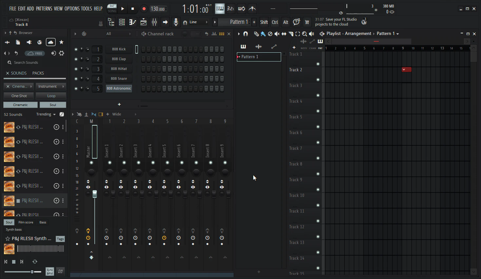Toggle mute on Playlist Track 6
This screenshot has width=481, height=279.
coord(318,143)
